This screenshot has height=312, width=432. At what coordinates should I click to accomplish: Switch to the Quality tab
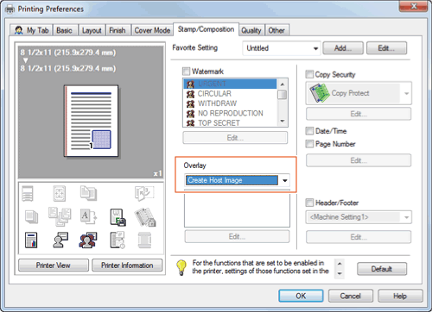[x=251, y=30]
